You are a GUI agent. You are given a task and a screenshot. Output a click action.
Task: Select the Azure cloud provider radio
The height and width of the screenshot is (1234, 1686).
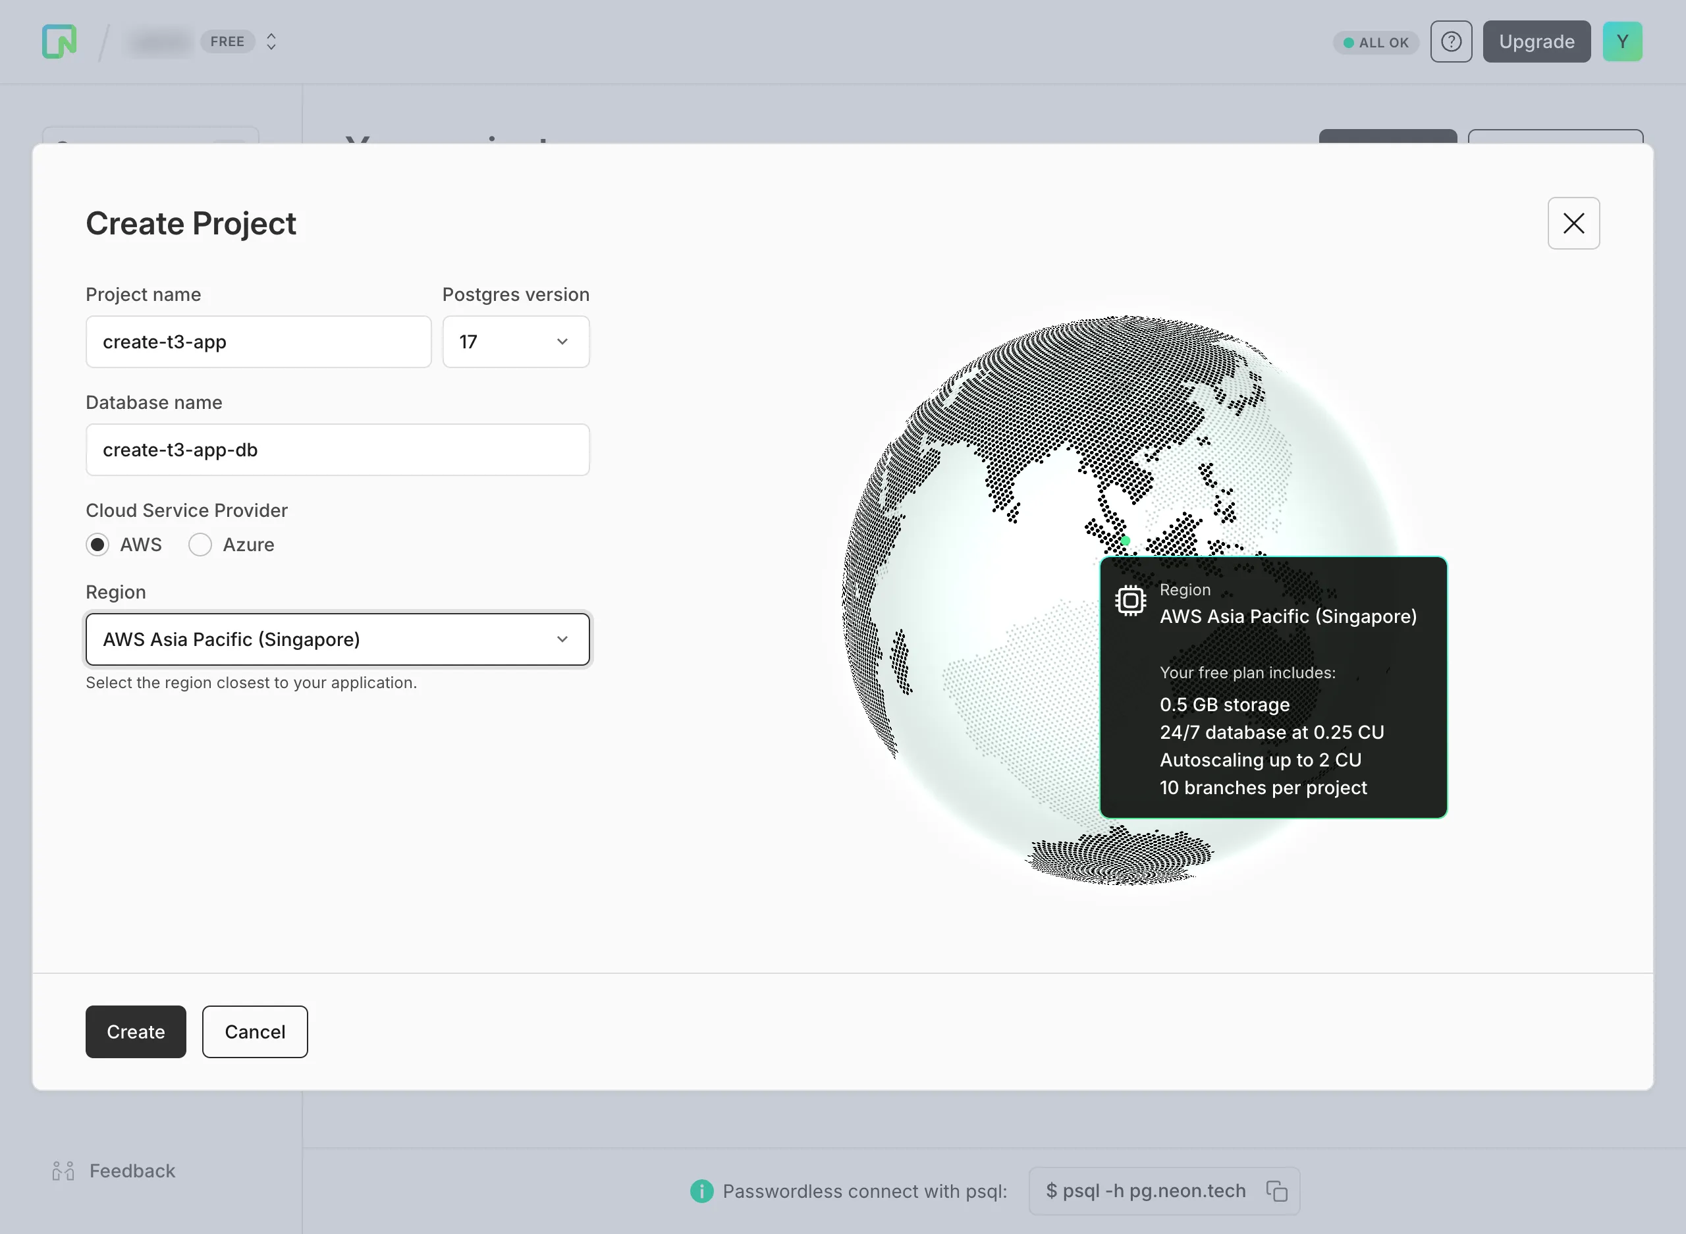pos(200,545)
